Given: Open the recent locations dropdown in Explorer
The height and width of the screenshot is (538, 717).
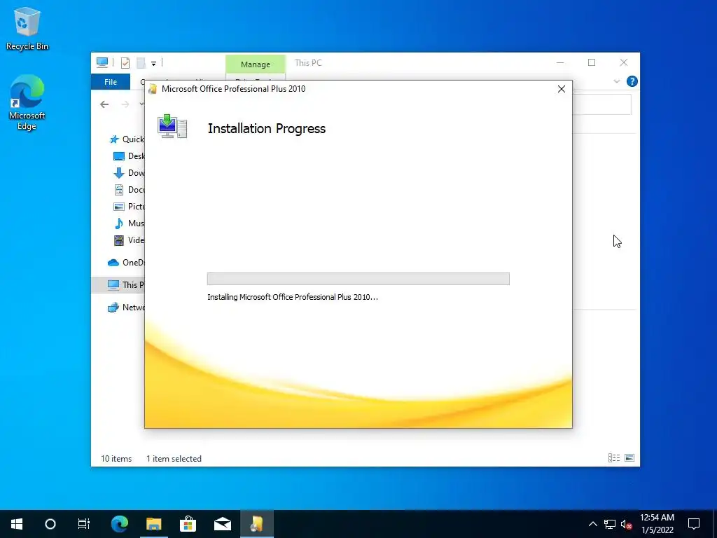Looking at the screenshot, I should pos(141,104).
